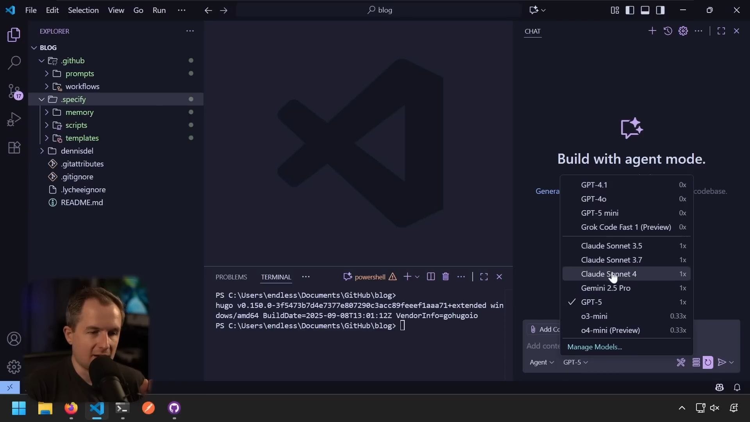Kill terminal with trash icon
The image size is (750, 422).
(445, 277)
